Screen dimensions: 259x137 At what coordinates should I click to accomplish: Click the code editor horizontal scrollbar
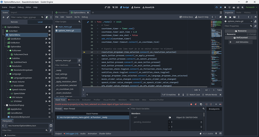(145, 87)
